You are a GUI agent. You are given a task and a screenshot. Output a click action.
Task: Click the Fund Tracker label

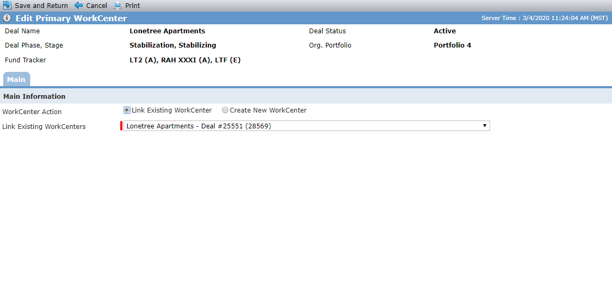click(x=25, y=60)
